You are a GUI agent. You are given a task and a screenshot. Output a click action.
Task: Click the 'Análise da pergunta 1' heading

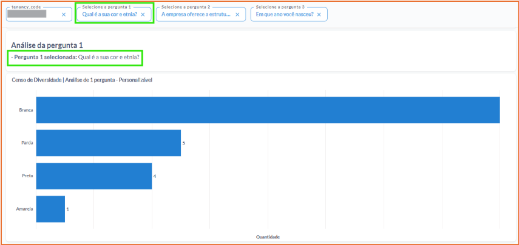(47, 45)
